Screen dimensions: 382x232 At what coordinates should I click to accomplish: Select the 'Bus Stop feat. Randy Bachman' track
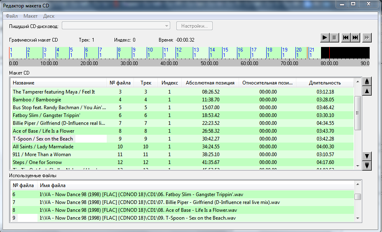[183, 108]
